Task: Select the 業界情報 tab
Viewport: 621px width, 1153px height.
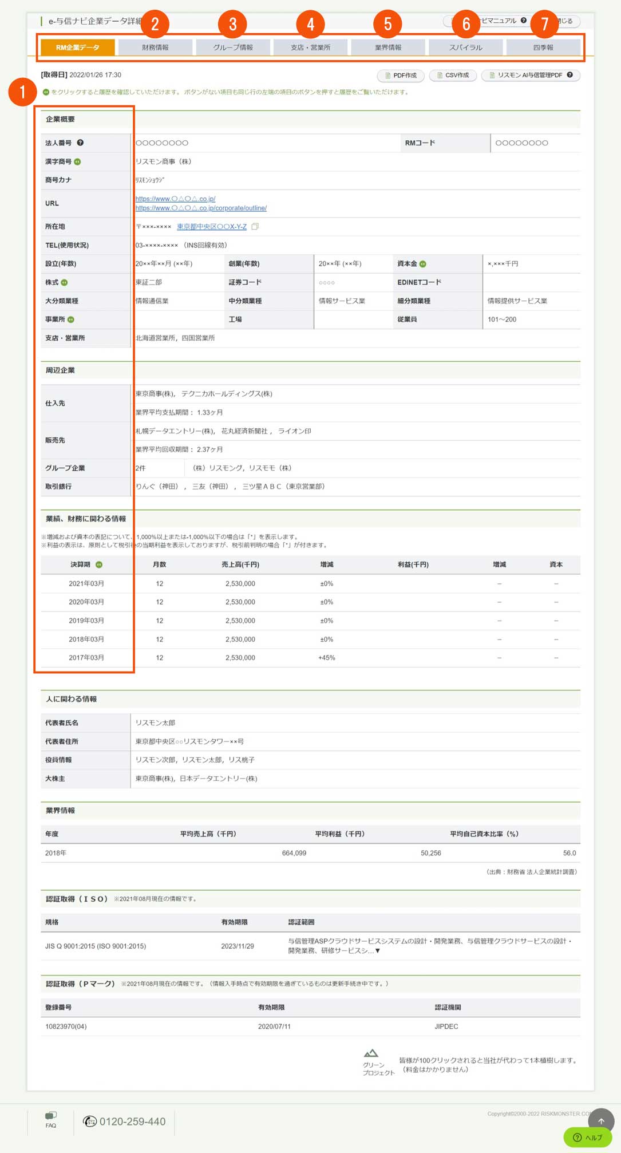Action: coord(388,48)
